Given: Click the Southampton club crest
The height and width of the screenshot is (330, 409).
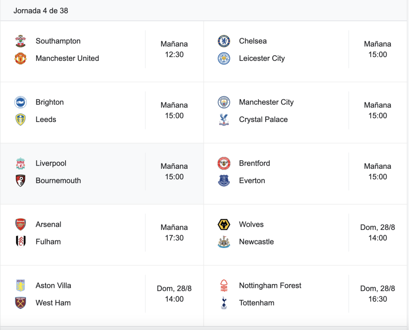Looking at the screenshot, I should (x=20, y=41).
